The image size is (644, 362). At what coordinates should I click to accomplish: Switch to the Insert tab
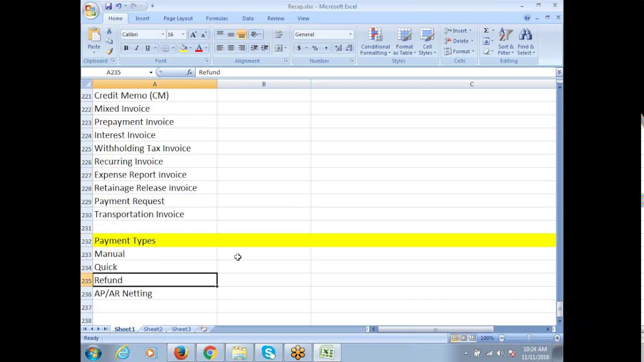coord(142,19)
